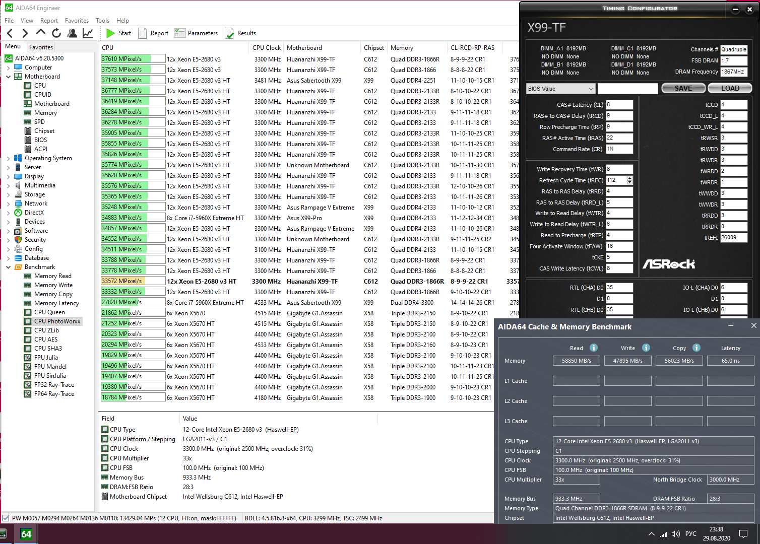Click the tREFI value field
This screenshot has width=760, height=544.
coord(734,238)
